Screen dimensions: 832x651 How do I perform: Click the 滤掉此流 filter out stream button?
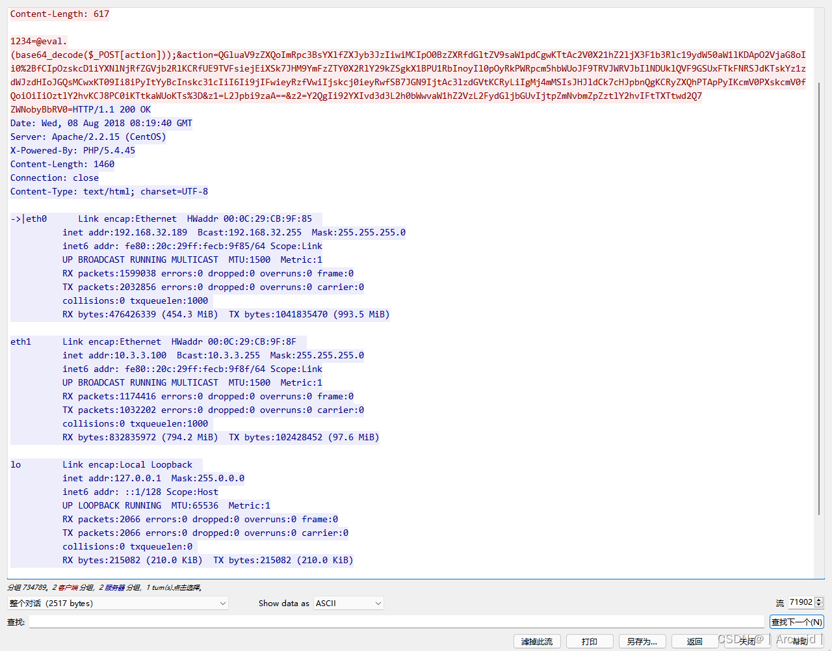click(537, 641)
